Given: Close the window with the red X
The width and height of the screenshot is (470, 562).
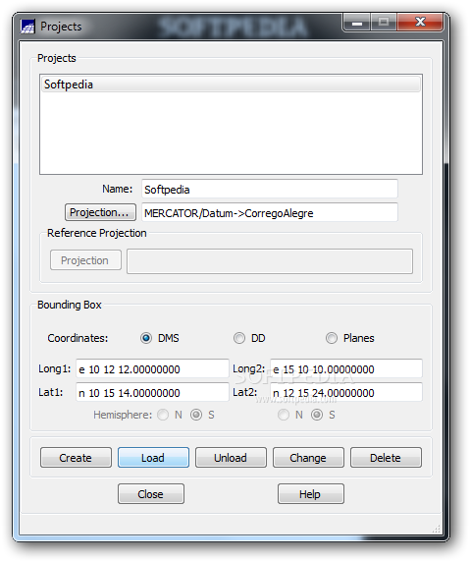Looking at the screenshot, I should pos(420,23).
